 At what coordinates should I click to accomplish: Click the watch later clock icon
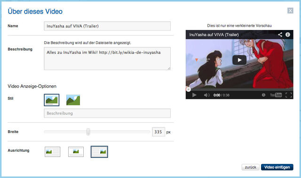[x=263, y=95]
